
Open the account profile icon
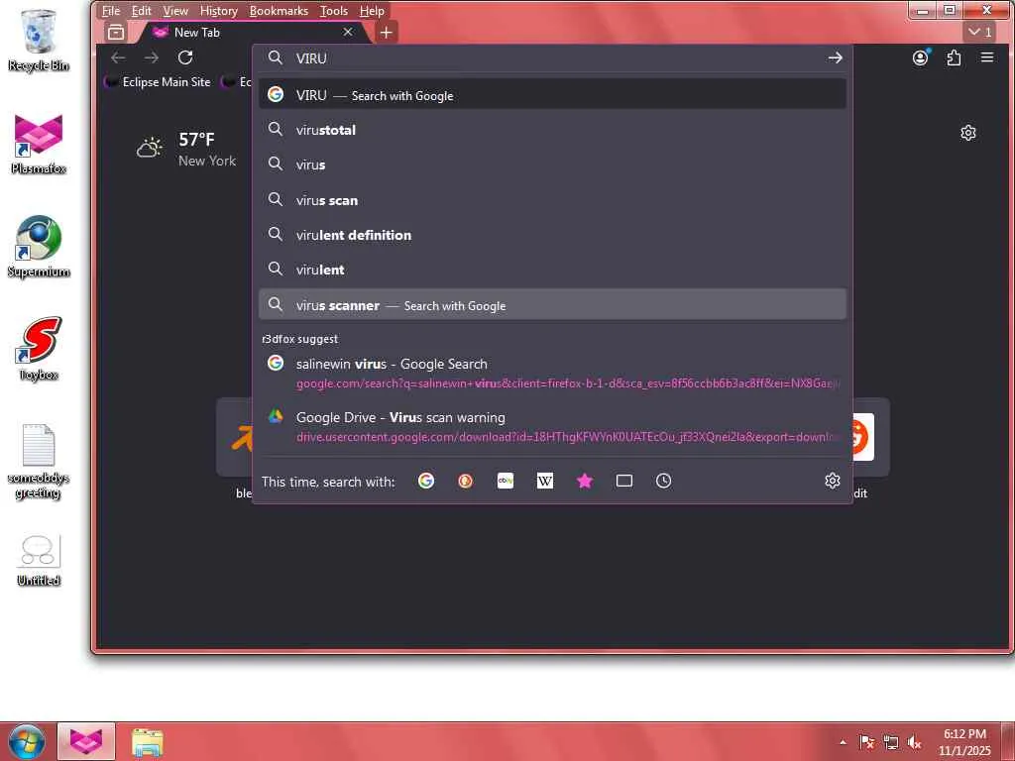[920, 57]
